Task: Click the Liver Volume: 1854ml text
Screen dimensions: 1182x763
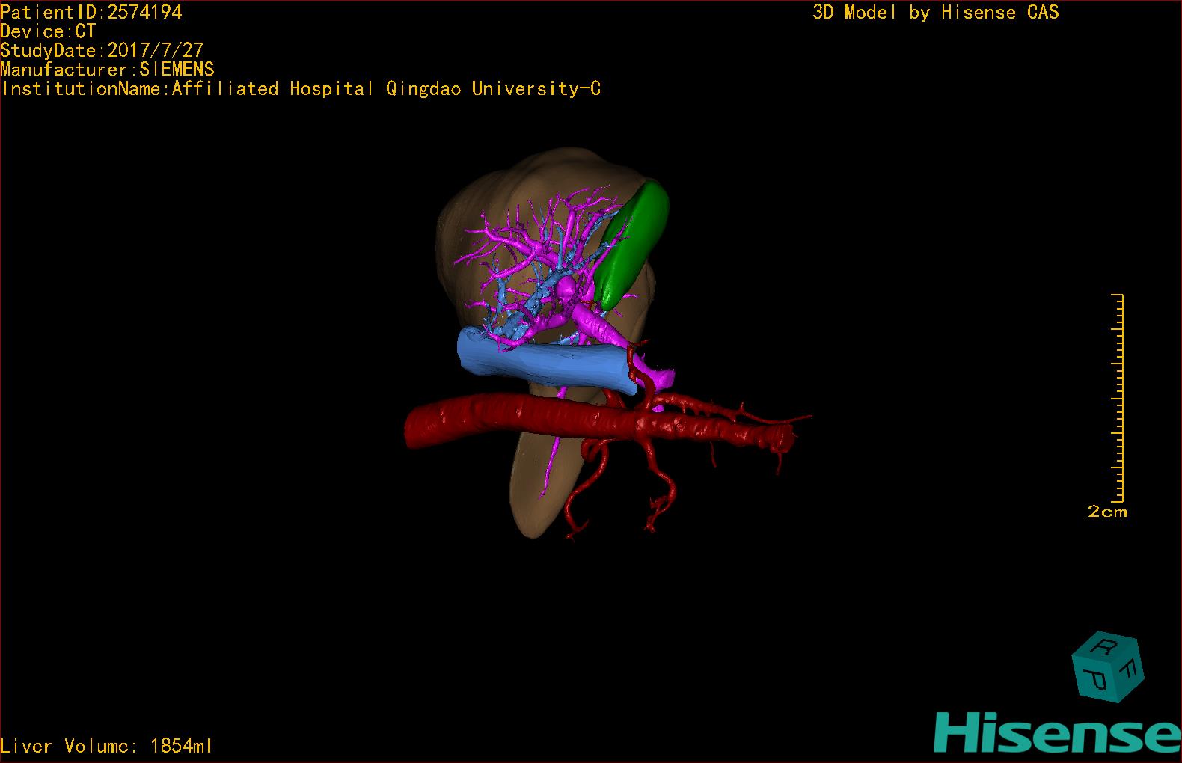Action: (106, 746)
